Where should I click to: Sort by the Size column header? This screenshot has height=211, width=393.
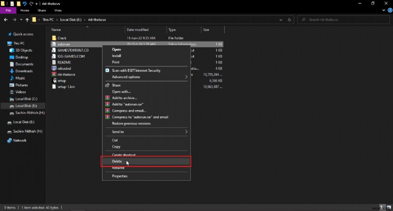pyautogui.click(x=206, y=30)
